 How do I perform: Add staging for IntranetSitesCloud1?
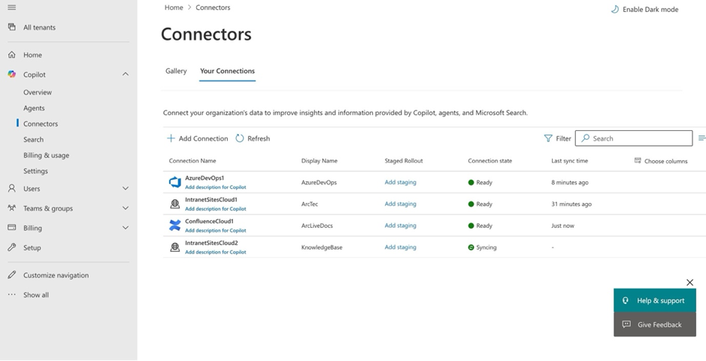pos(400,204)
